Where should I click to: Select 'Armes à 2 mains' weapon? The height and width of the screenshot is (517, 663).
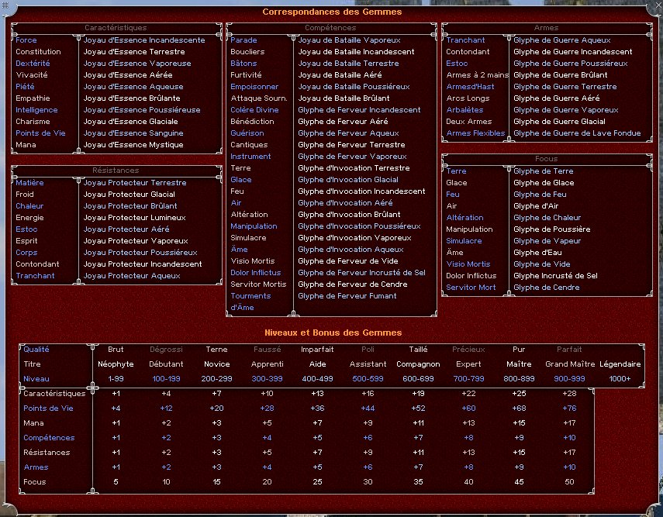coord(478,75)
